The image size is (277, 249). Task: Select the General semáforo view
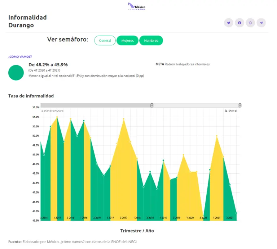[x=105, y=41]
